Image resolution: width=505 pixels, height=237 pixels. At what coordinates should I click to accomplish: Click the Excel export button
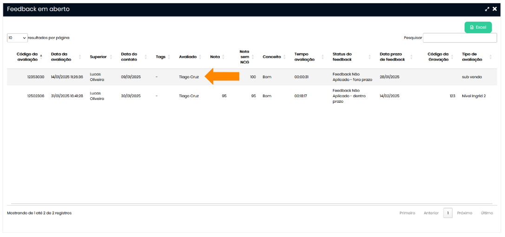478,27
